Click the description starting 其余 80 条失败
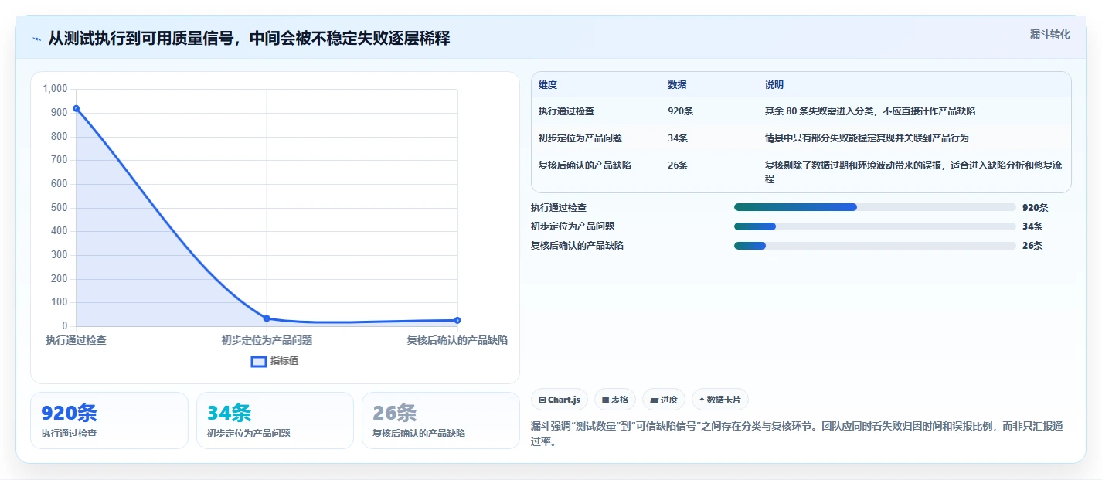 coord(870,111)
